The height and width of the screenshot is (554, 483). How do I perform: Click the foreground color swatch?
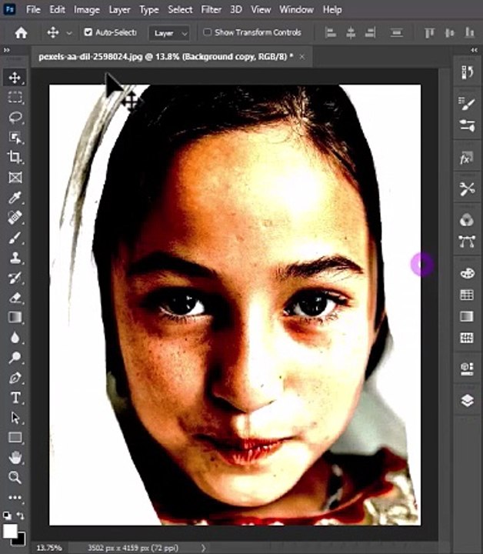click(10, 531)
